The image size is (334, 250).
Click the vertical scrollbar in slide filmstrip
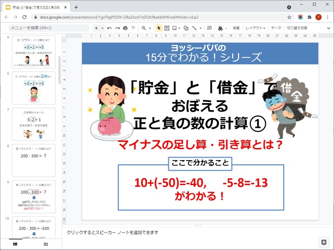[x=59, y=68]
